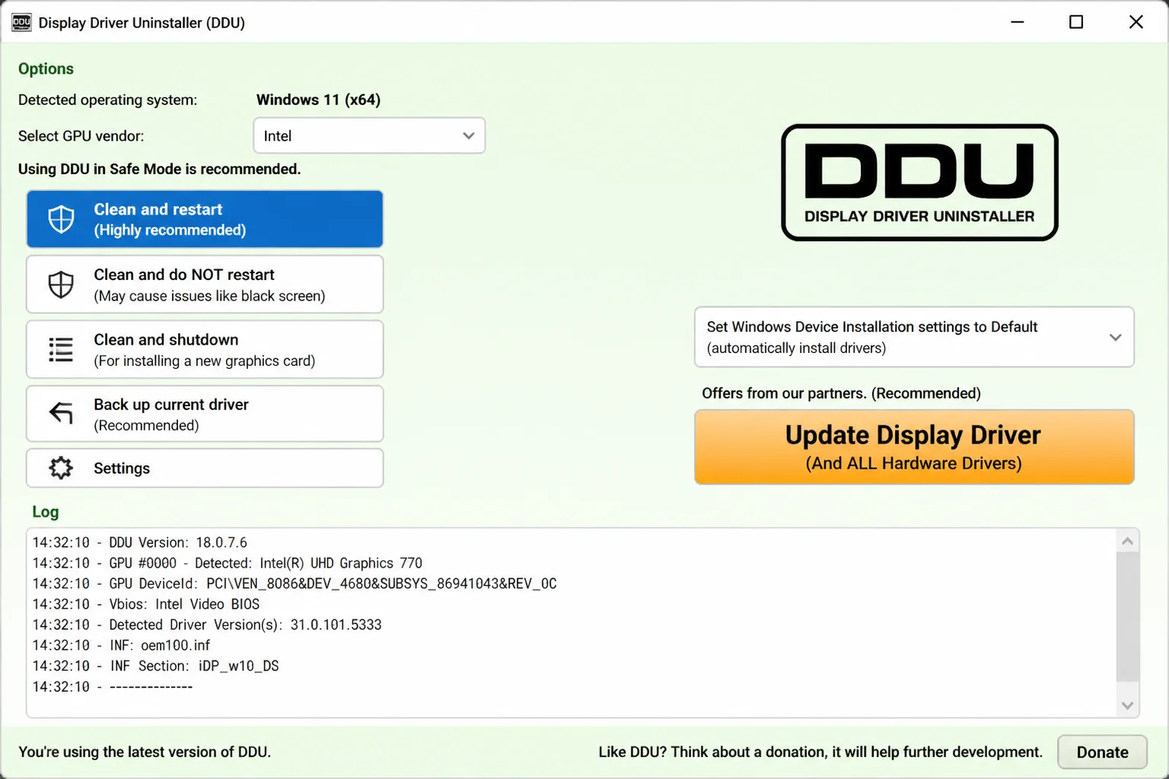Click the DDU app icon in the title bar
The height and width of the screenshot is (779, 1169).
(x=21, y=22)
